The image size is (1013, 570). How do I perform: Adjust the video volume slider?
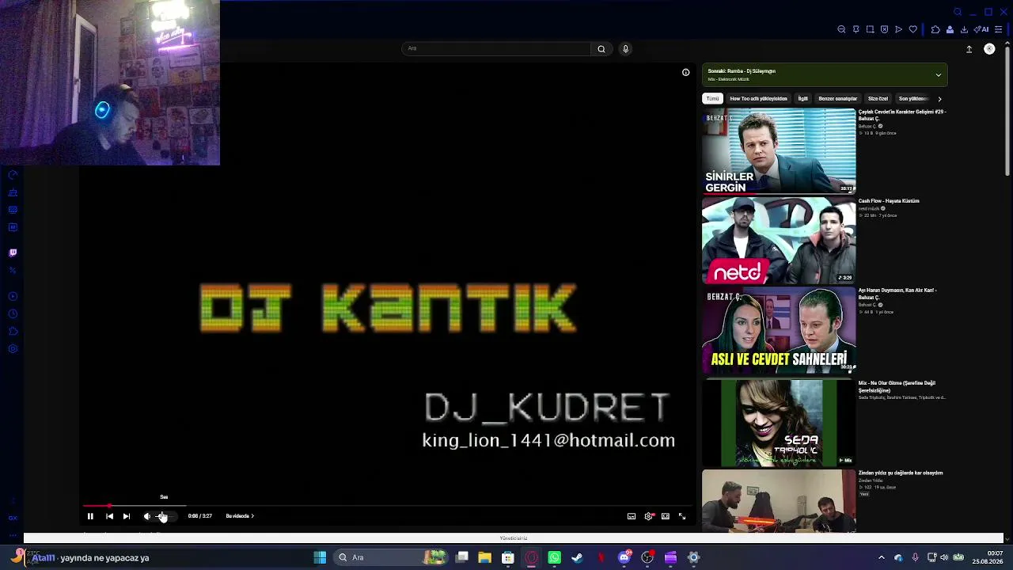click(165, 516)
